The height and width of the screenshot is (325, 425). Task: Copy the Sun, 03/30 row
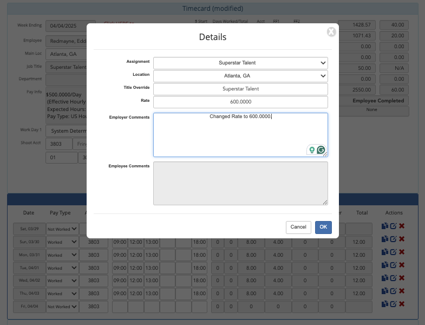[x=385, y=239]
